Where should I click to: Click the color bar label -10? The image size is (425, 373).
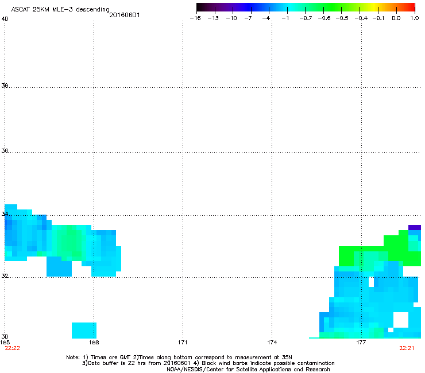231,18
